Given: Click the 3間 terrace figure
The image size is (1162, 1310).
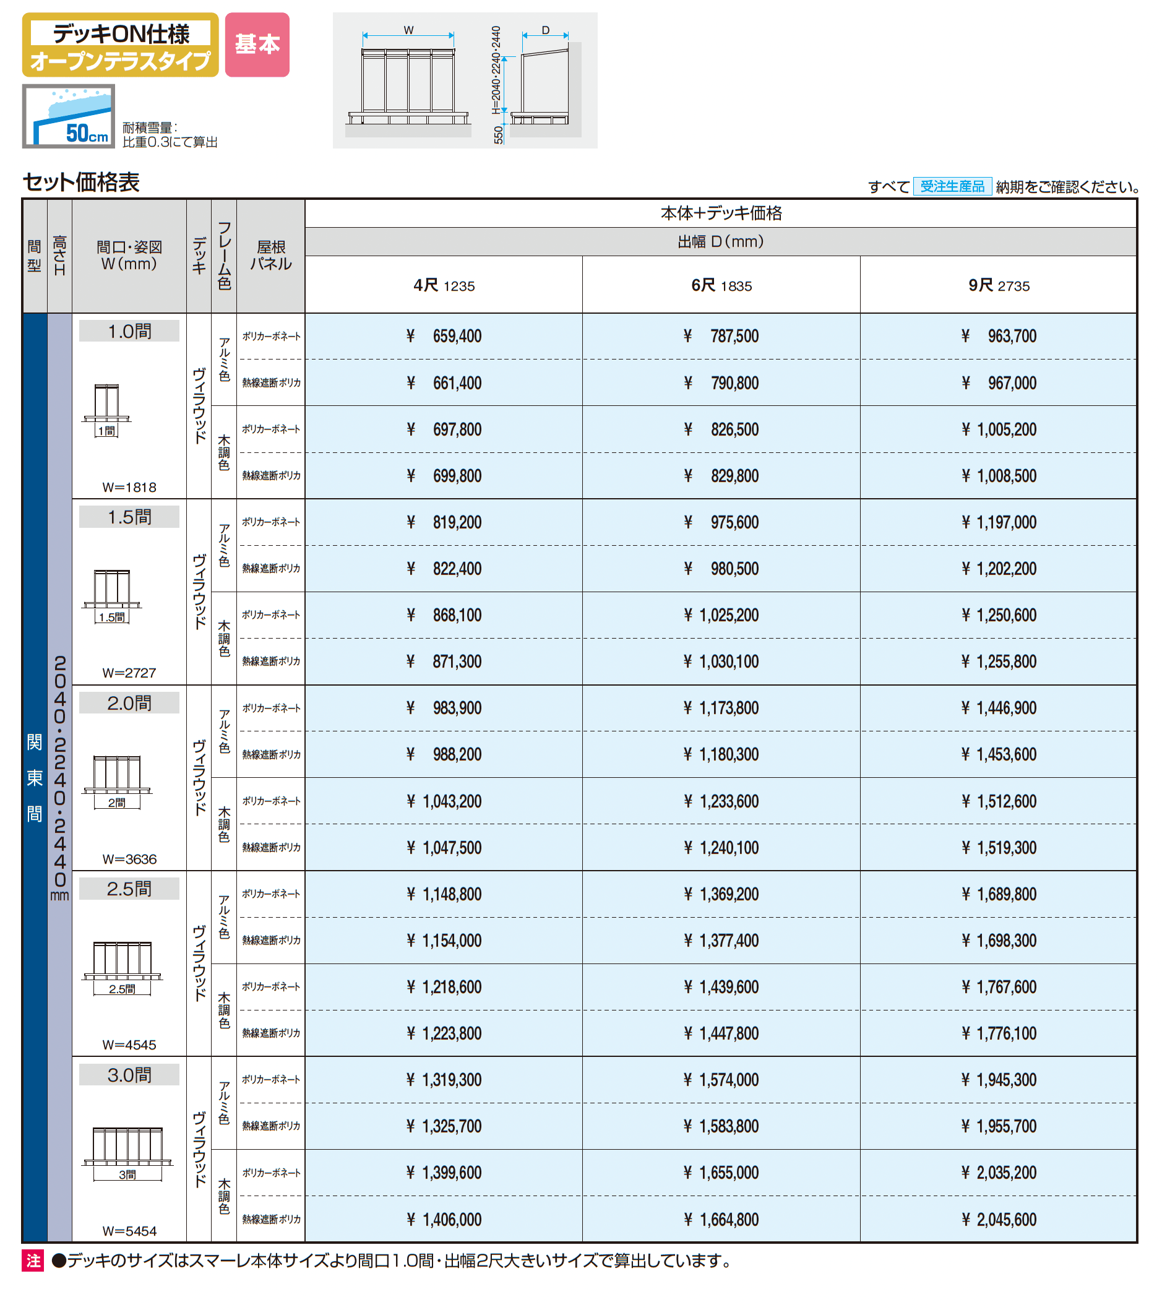Looking at the screenshot, I should tap(127, 1153).
